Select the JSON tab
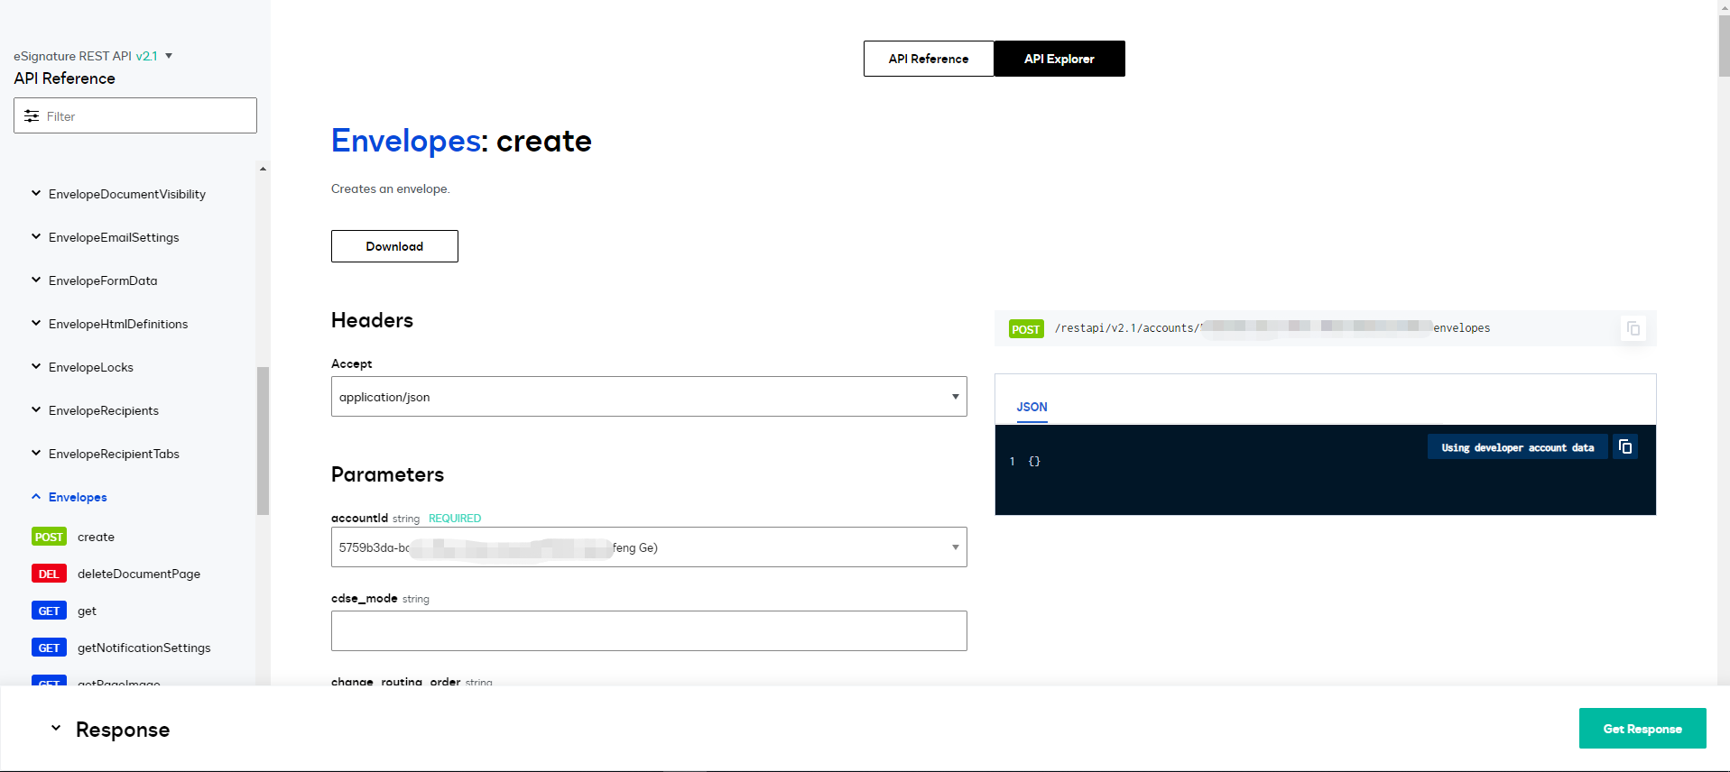Viewport: 1730px width, 772px height. tap(1032, 407)
